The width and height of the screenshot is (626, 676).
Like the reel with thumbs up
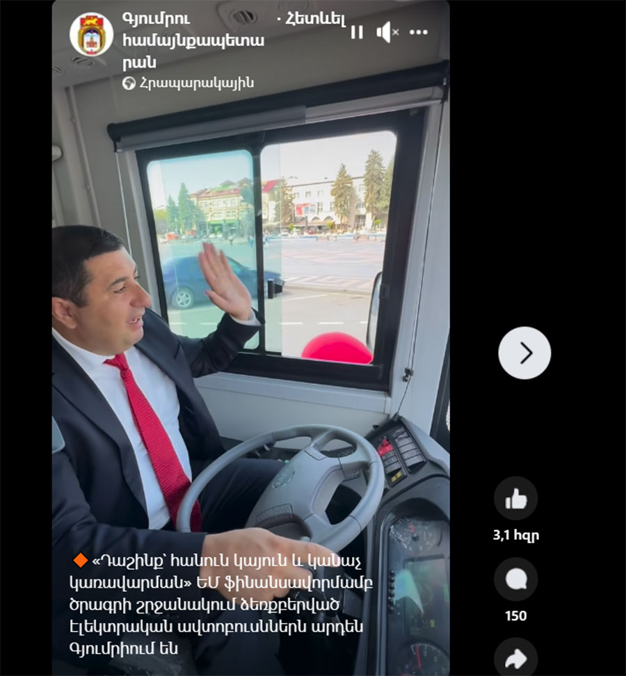coord(515,499)
